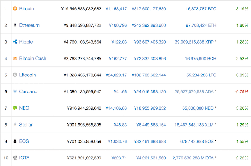Click Ripple volume ¥93,607,405,320 link
This screenshot has width=251, height=166.
[x=150, y=42]
